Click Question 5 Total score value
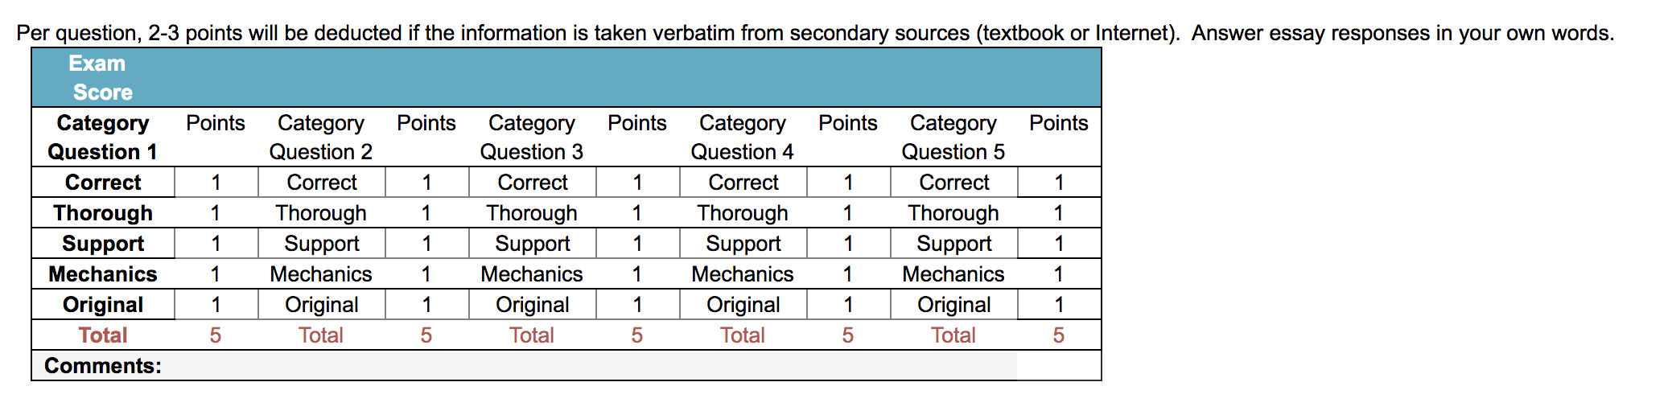The width and height of the screenshot is (1668, 415). [1059, 335]
